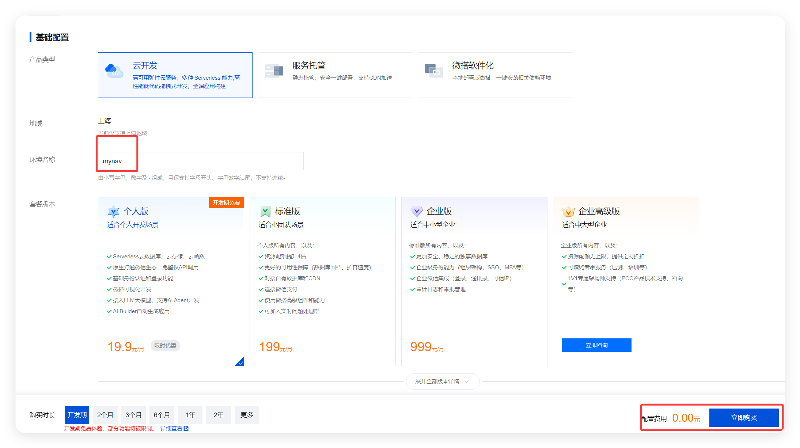
Task: Click the 企业高级版 crown icon
Action: [x=568, y=211]
